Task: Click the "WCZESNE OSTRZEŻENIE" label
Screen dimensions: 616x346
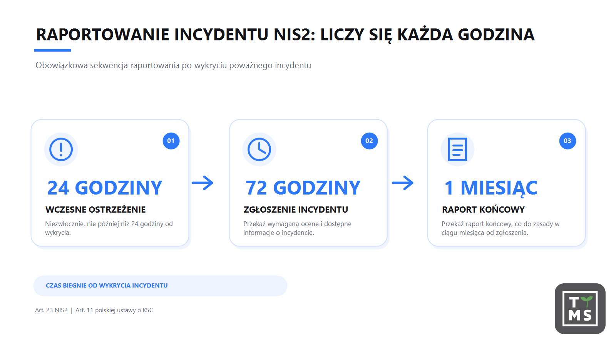Action: coord(95,210)
